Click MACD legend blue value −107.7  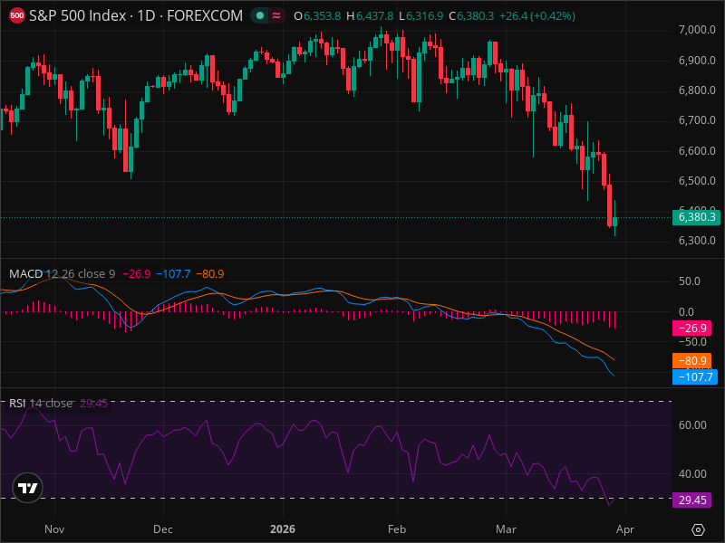pyautogui.click(x=173, y=274)
